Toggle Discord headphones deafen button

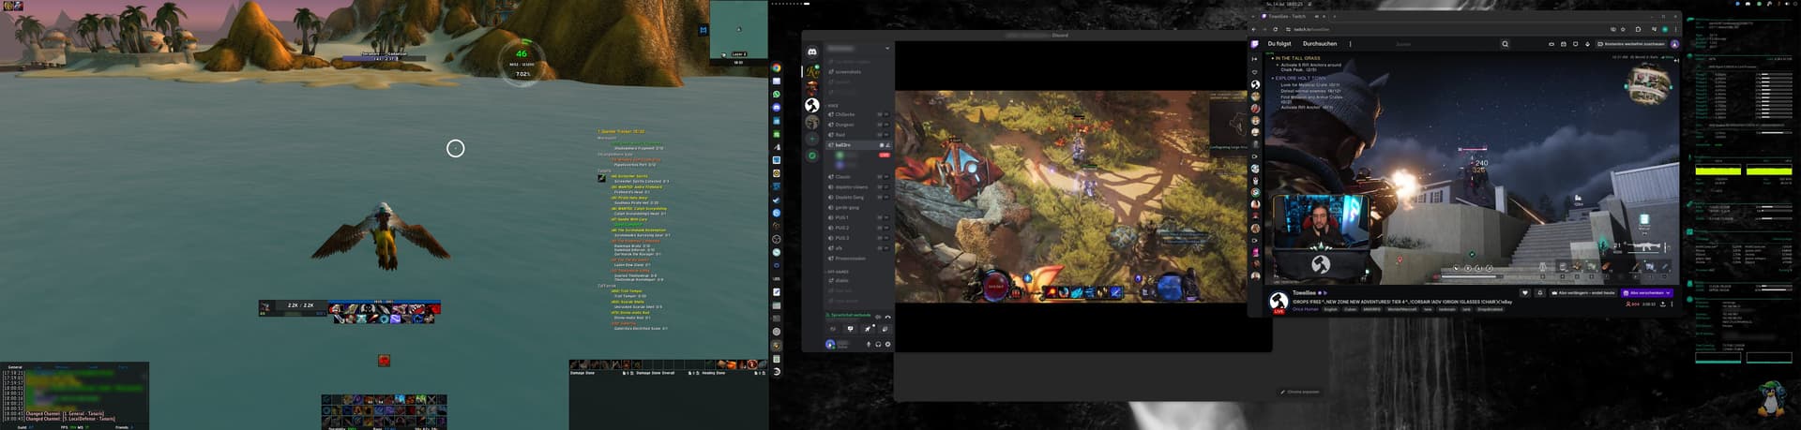point(878,344)
